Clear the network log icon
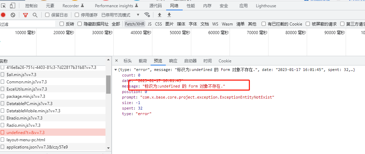Image resolution: width=365 pixels, height=154 pixels. (x=13, y=15)
